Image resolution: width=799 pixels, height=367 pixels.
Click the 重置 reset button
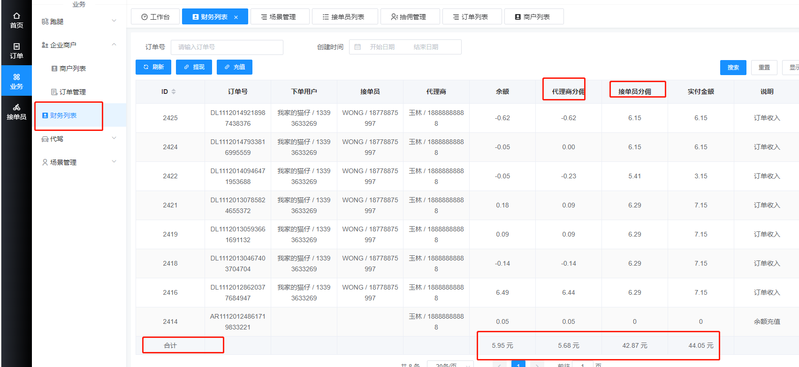tap(764, 68)
